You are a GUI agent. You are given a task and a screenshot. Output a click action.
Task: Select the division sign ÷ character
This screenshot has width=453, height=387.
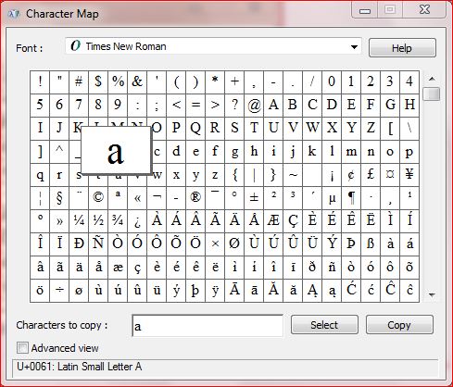point(59,290)
